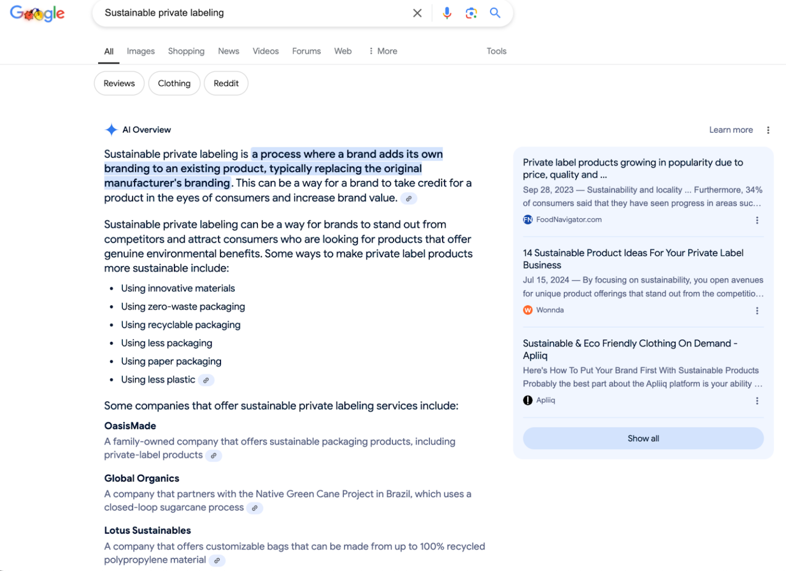786x571 pixels.
Task: Click the Wonnda favicon in the sidebar
Action: click(528, 310)
